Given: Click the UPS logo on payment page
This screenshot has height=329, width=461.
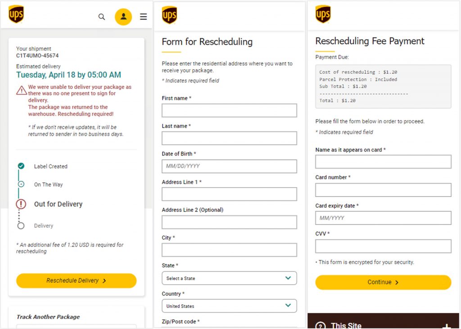Looking at the screenshot, I should click(323, 14).
